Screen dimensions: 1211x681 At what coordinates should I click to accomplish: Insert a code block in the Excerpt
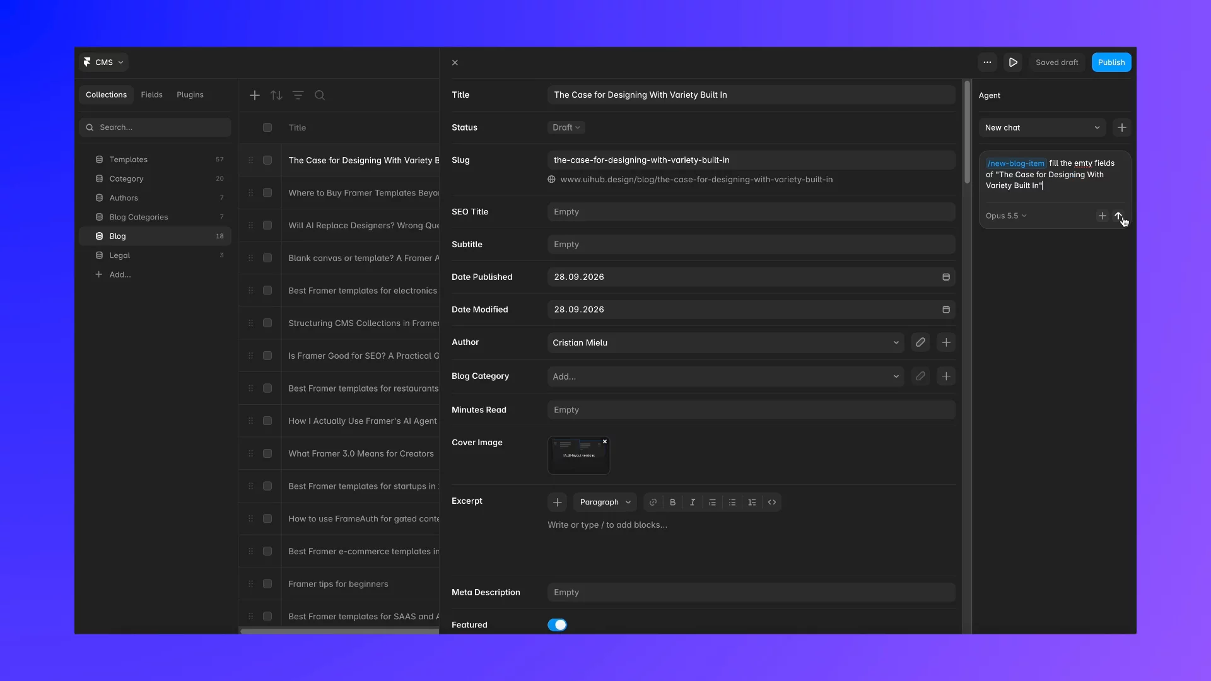point(772,503)
